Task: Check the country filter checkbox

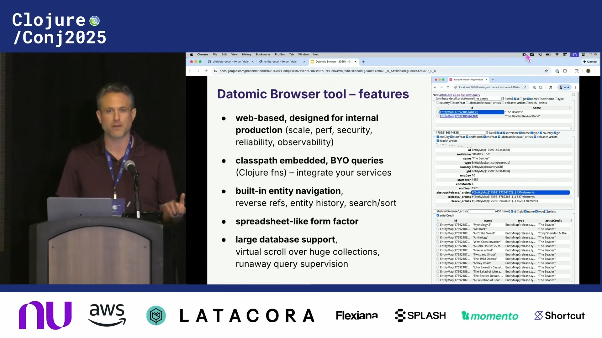Action: pos(438,103)
